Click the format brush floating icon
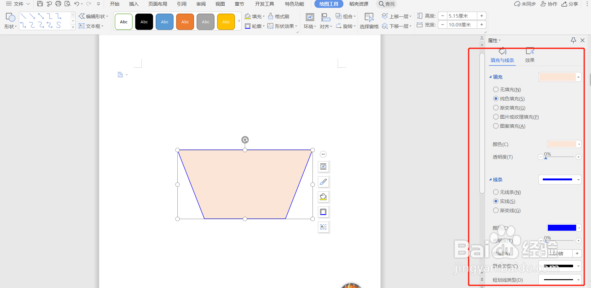 pos(323,182)
